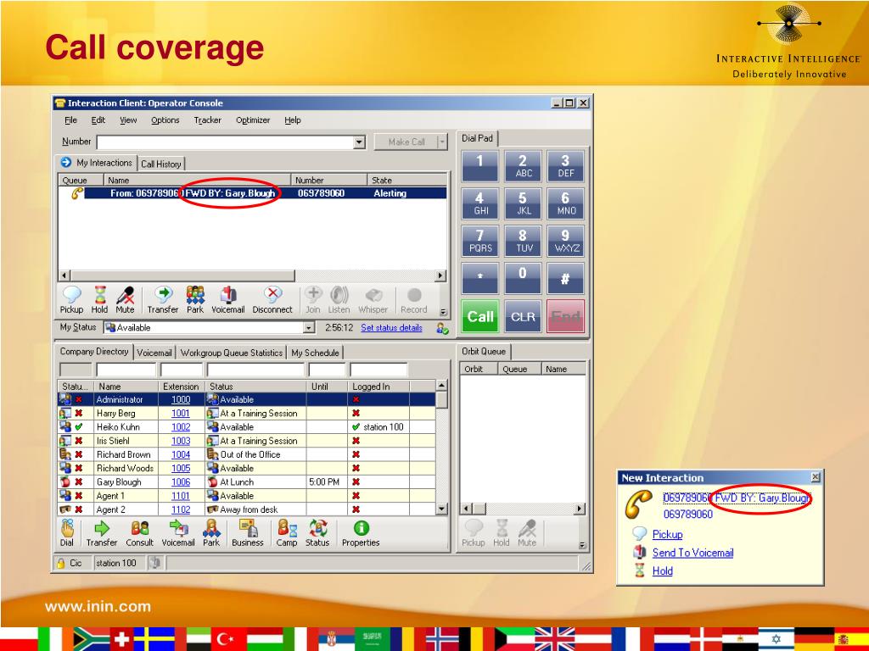Click Hold link in New Interaction popup

point(662,570)
